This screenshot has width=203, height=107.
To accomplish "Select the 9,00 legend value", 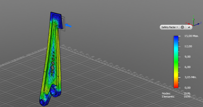I will (188, 57).
